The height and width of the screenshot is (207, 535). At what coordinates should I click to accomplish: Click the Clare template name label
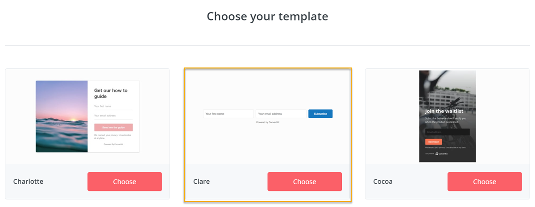[201, 182]
